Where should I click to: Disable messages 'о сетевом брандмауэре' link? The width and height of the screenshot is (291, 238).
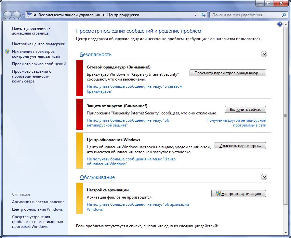click(135, 89)
